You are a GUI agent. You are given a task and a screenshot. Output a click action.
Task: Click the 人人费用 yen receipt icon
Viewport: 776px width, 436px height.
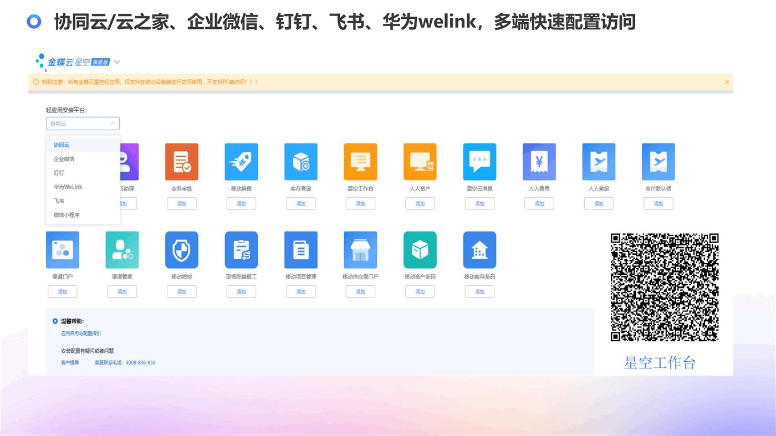point(539,162)
